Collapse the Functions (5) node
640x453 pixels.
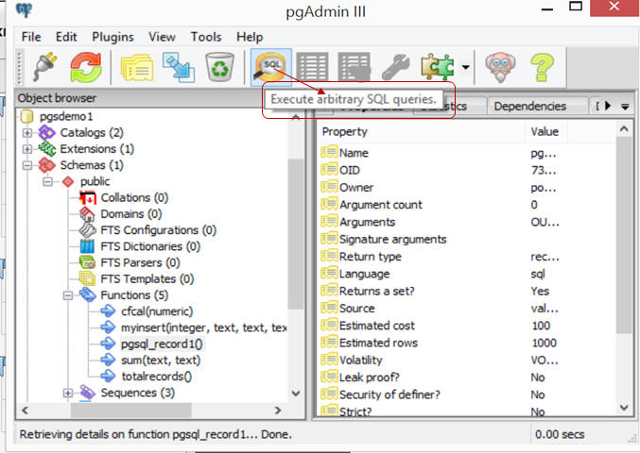tap(68, 295)
